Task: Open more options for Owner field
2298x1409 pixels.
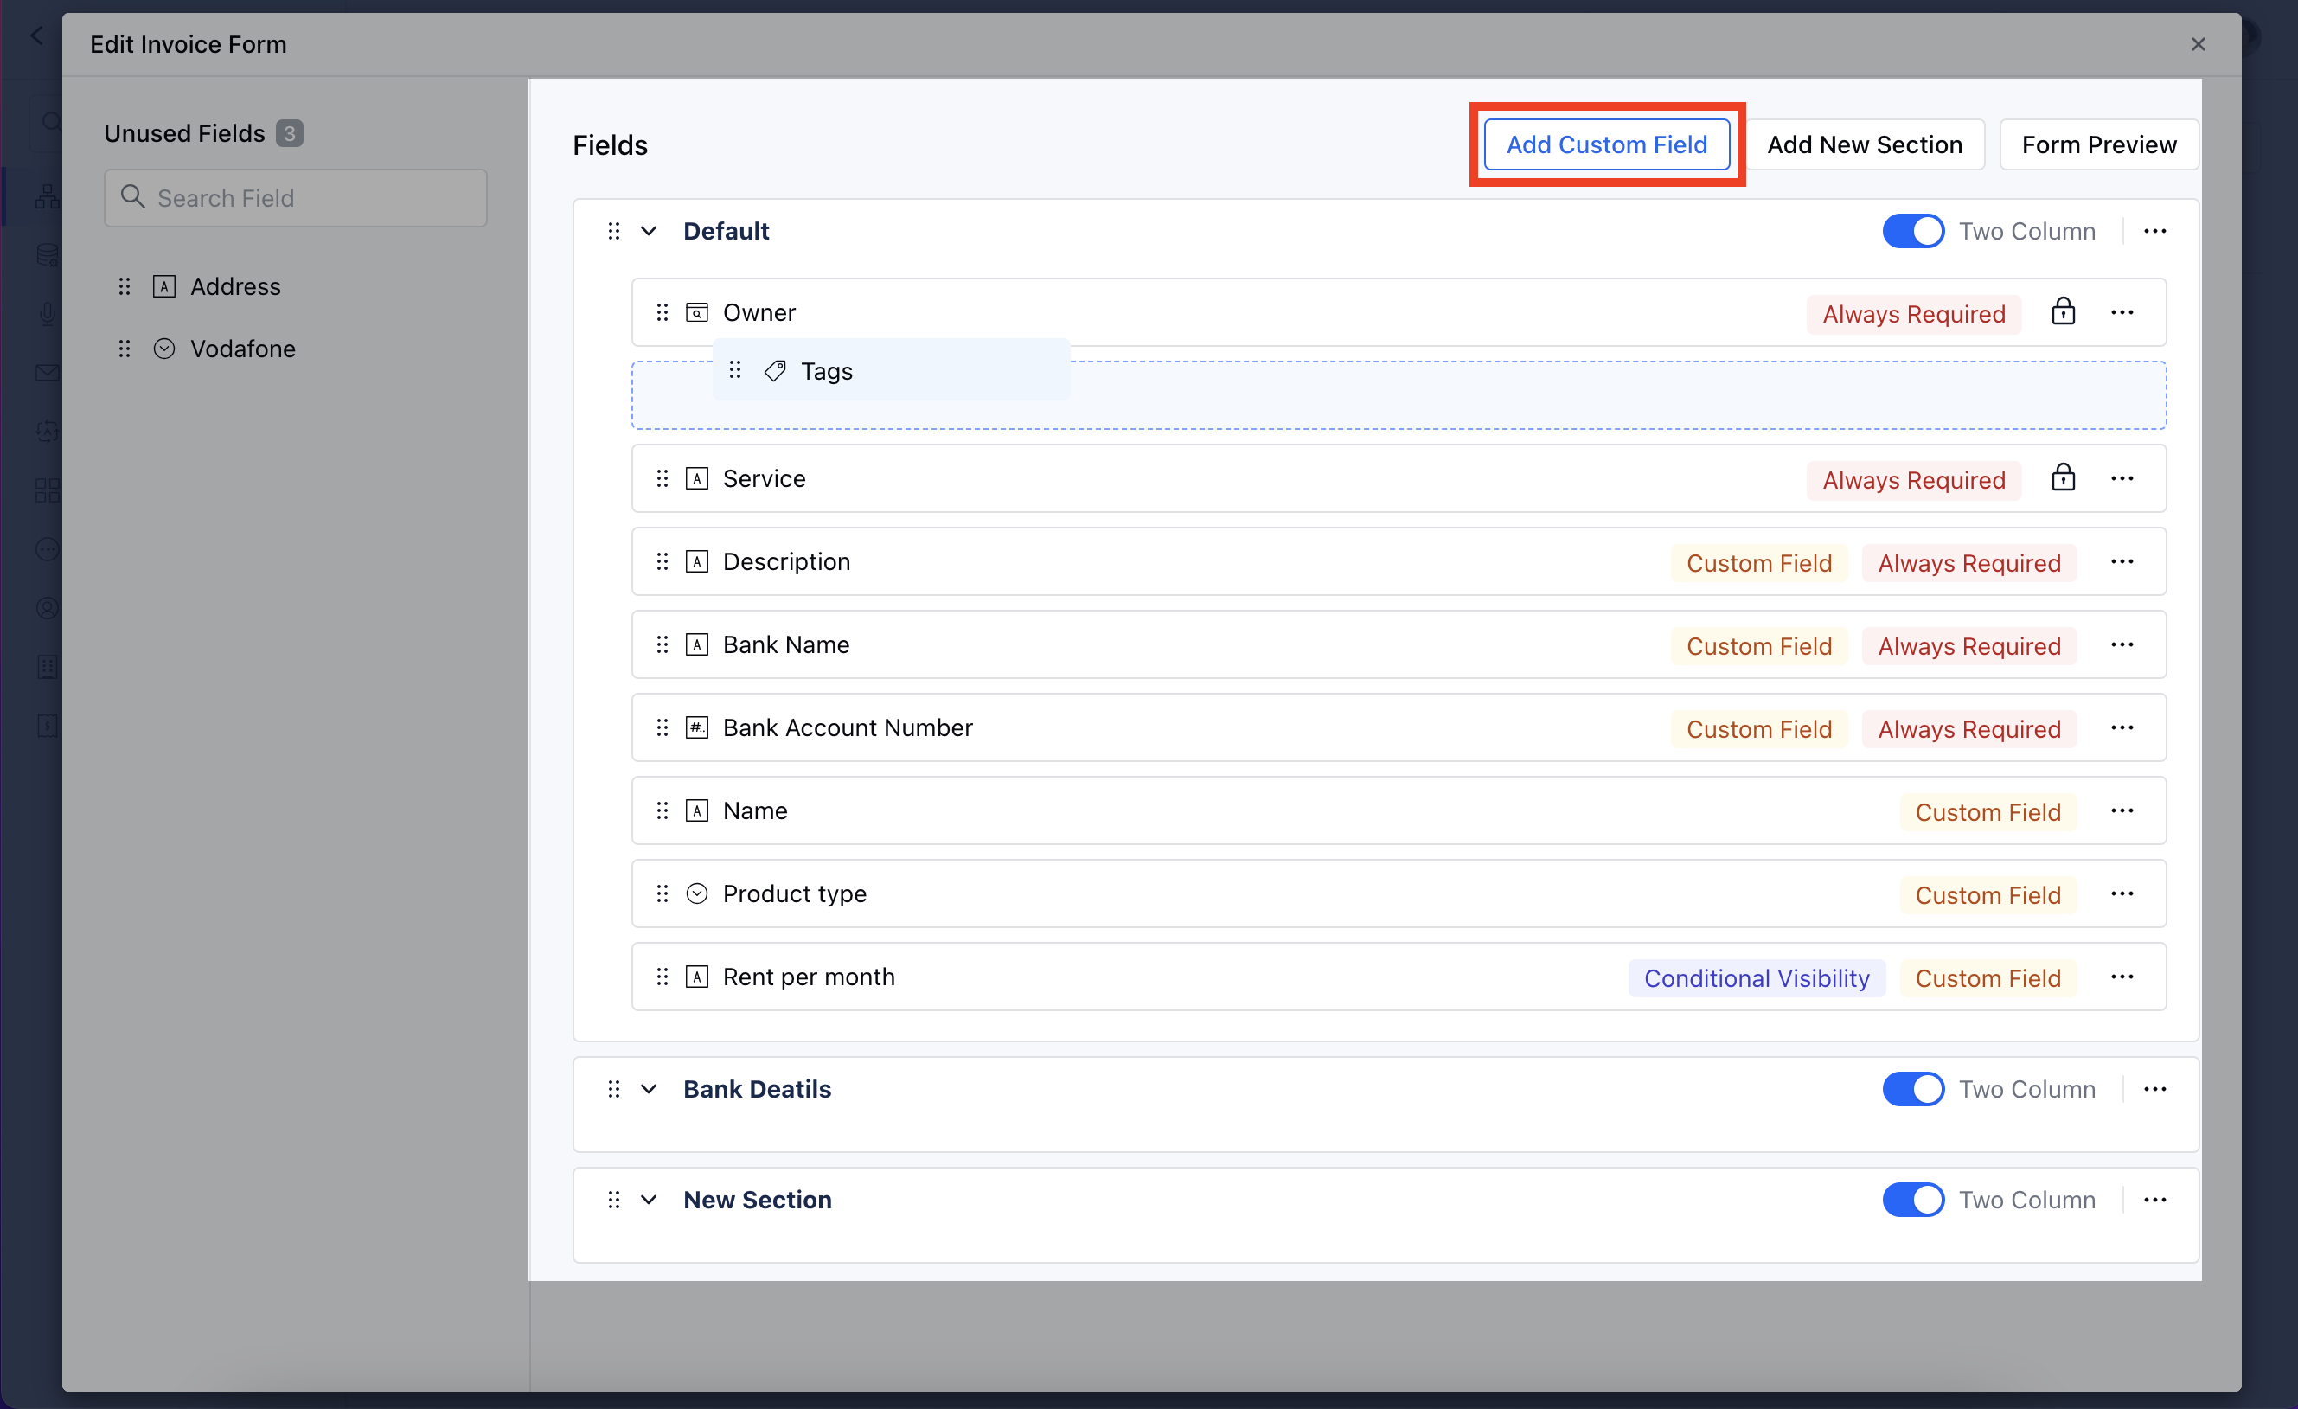Action: point(2122,312)
